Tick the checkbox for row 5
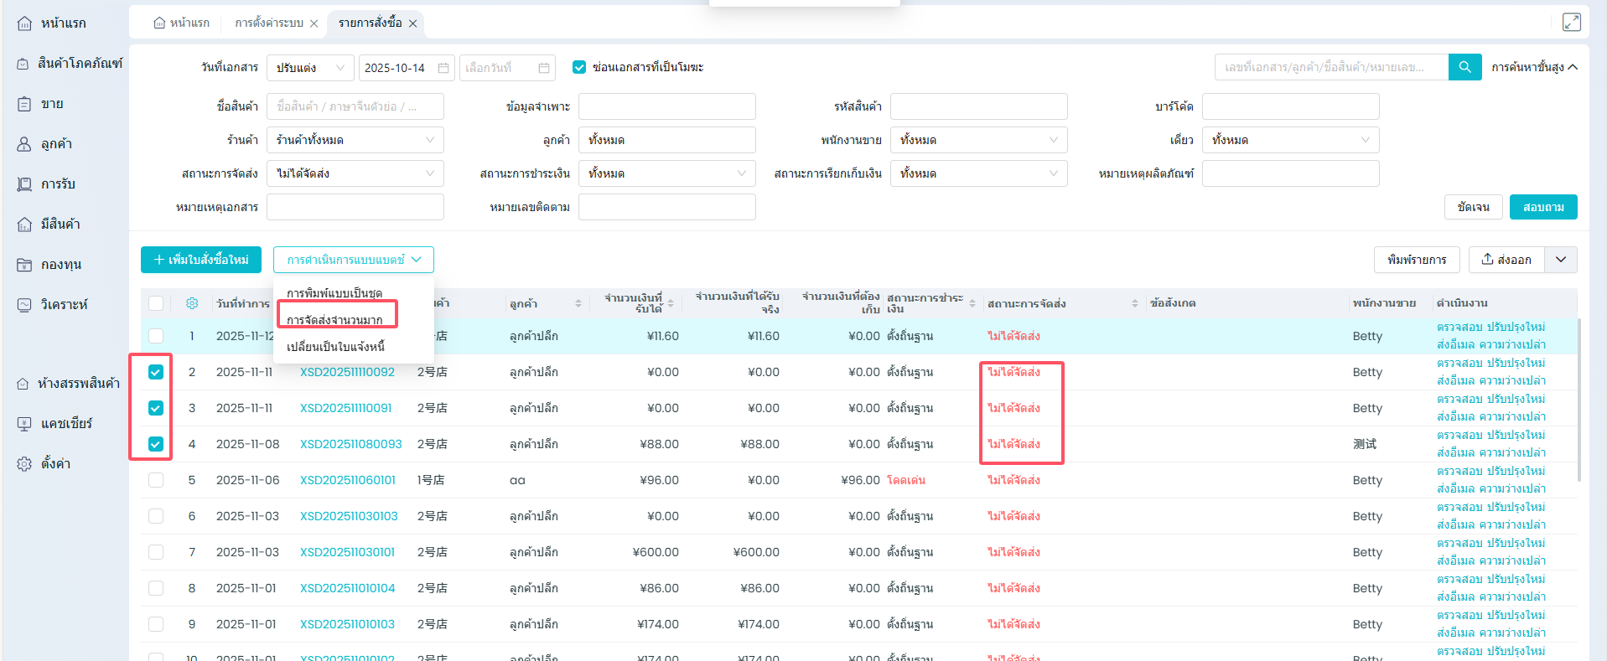The width and height of the screenshot is (1607, 661). click(156, 480)
